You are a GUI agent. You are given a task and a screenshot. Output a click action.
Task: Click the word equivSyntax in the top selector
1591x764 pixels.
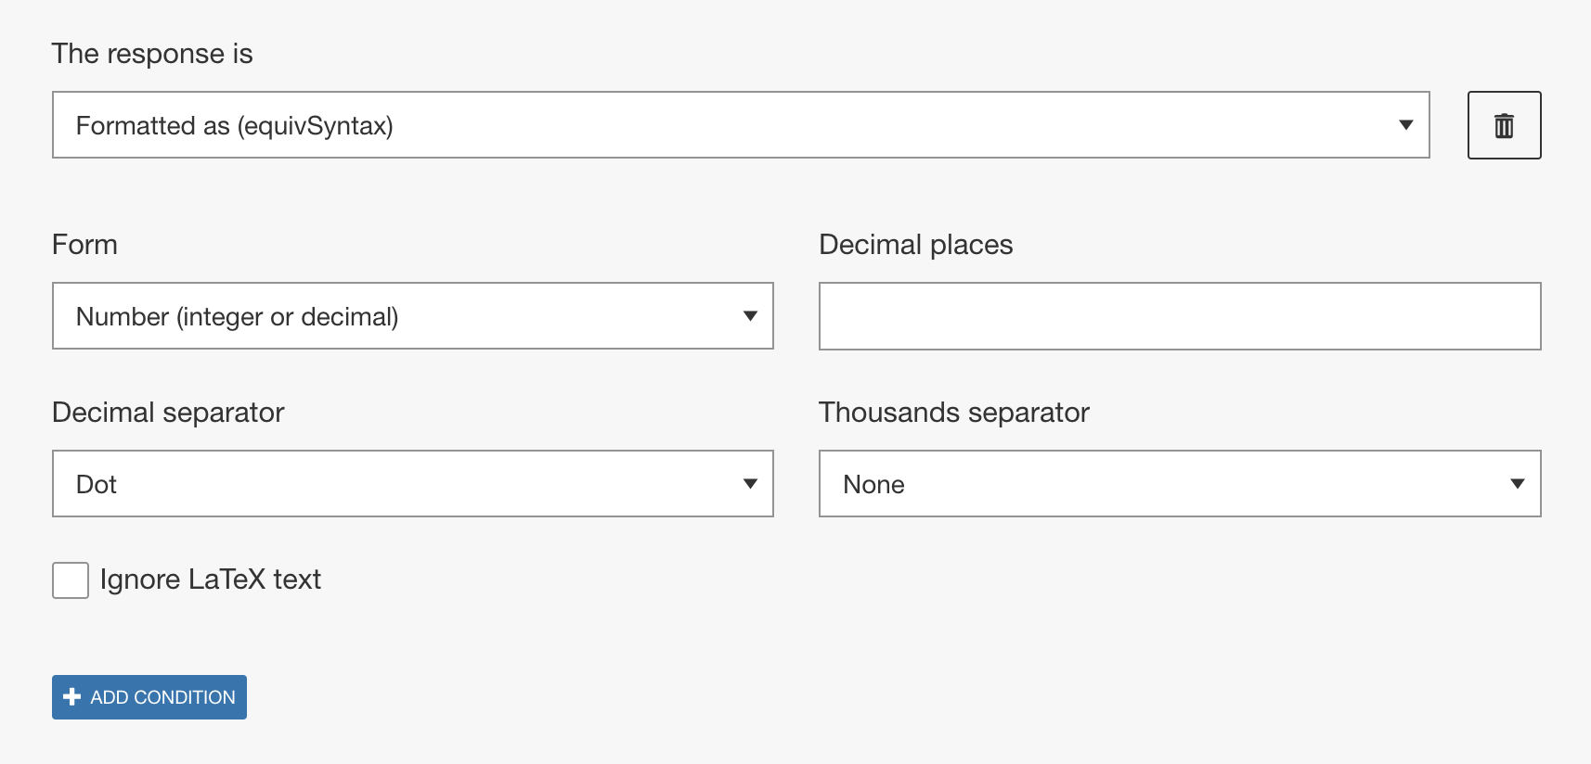point(315,126)
